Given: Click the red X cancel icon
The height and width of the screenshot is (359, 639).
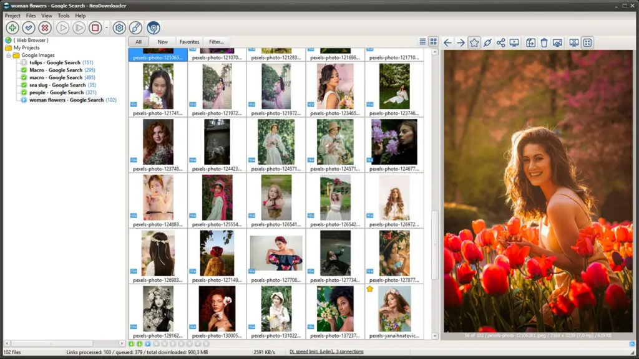Looking at the screenshot, I should (44, 27).
